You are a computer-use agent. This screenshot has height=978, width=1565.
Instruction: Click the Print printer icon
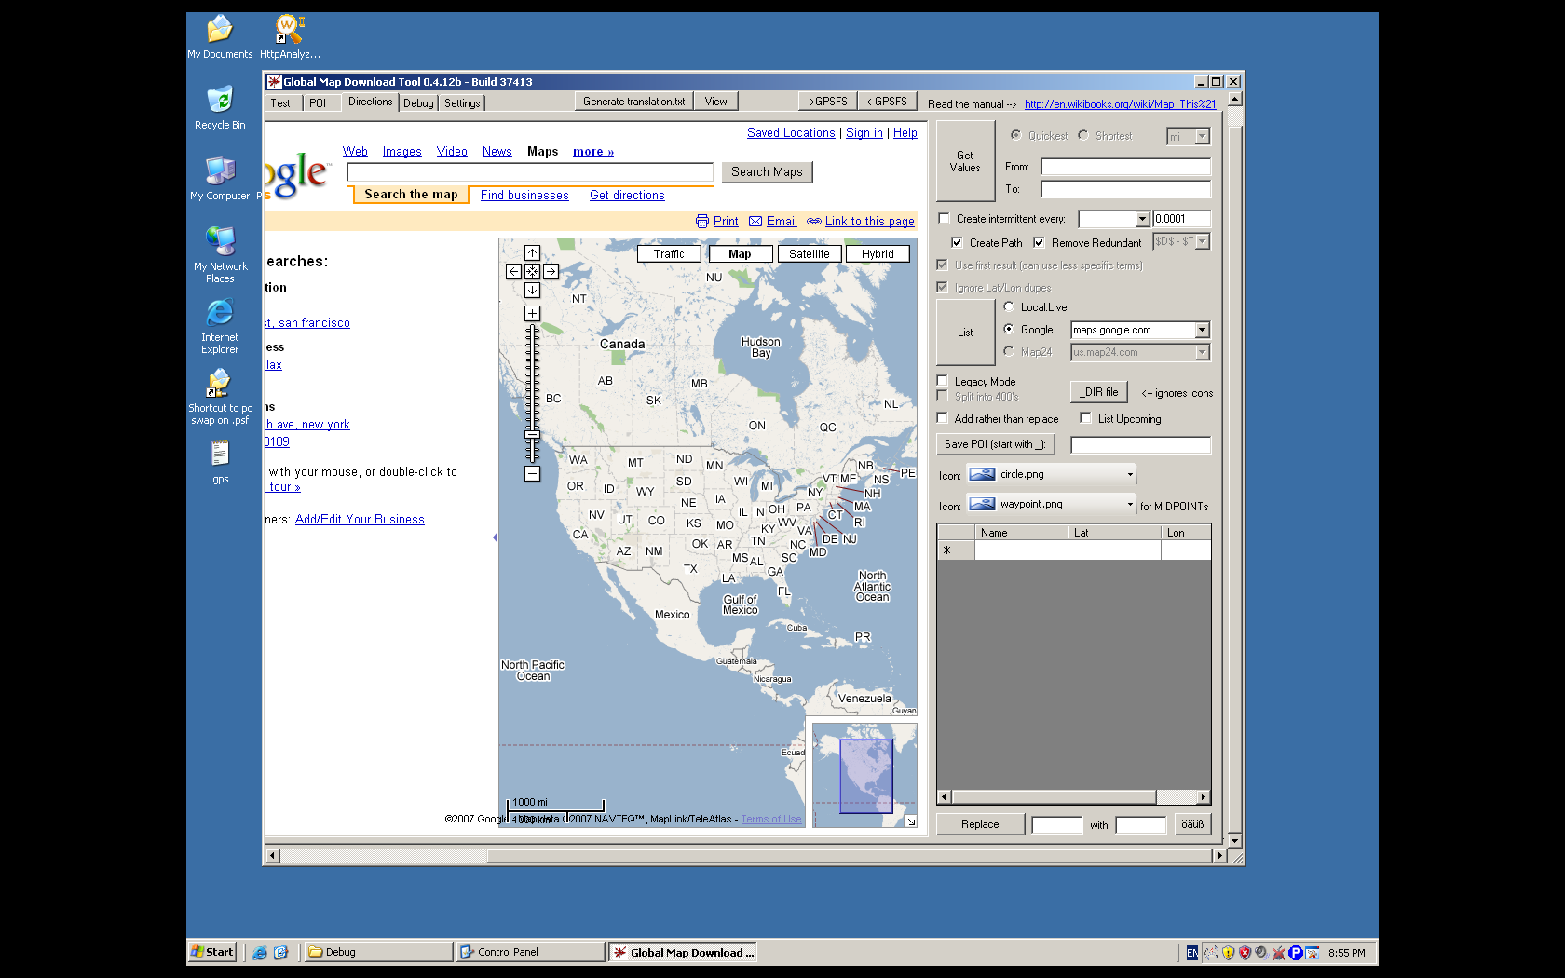[702, 222]
